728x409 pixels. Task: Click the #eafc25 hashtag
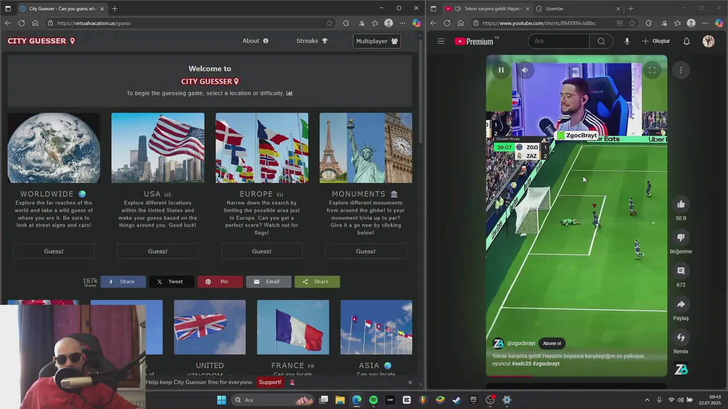click(x=522, y=364)
